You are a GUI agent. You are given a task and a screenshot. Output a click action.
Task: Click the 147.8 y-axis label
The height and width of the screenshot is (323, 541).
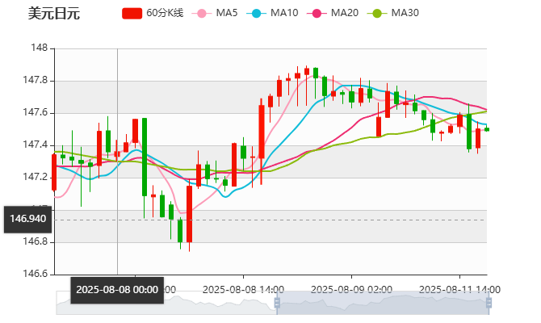click(x=36, y=81)
